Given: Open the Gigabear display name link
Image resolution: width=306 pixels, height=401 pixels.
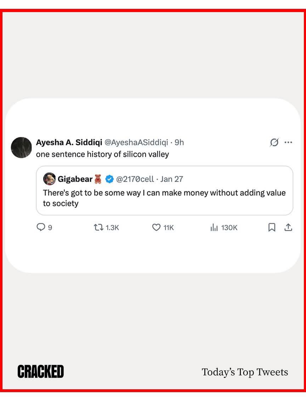Looking at the screenshot, I should [x=75, y=179].
